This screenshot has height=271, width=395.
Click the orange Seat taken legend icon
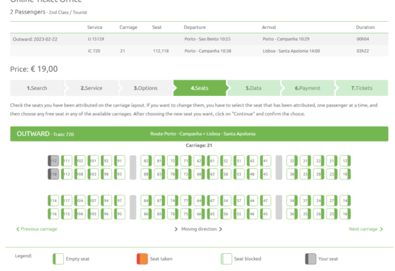tap(142, 259)
